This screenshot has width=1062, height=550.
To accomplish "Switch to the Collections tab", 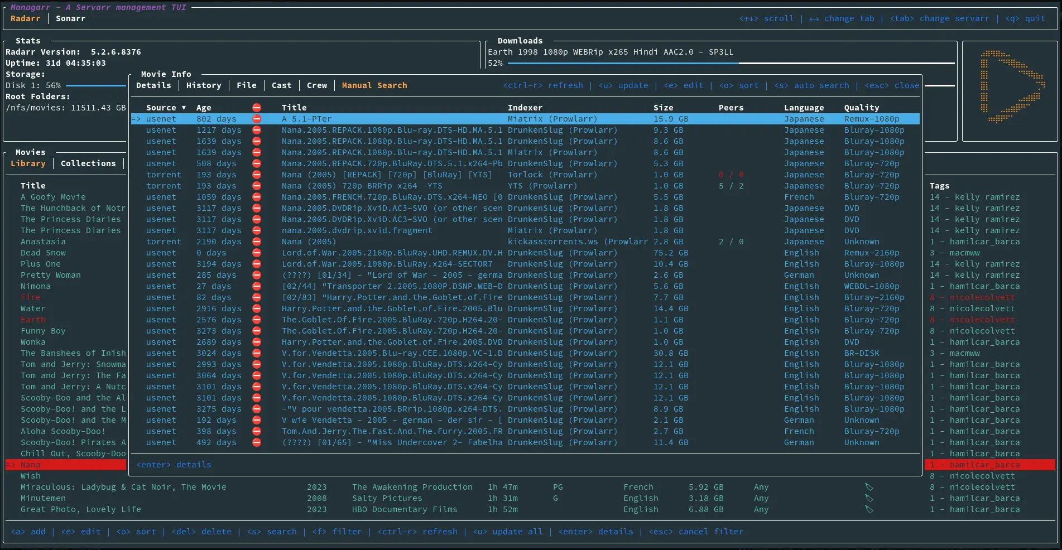I will [88, 163].
